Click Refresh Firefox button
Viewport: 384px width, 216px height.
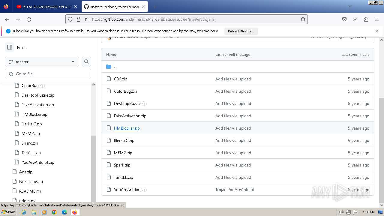(x=241, y=31)
